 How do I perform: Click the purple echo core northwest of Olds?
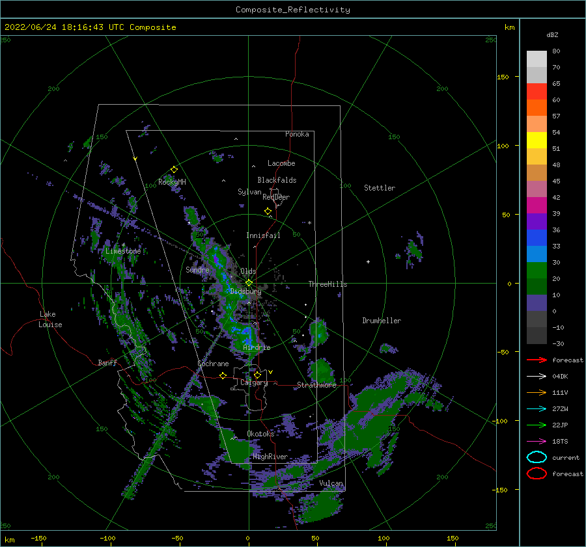(x=216, y=259)
